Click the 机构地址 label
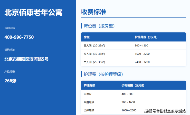This screenshot has width=190, height=115. 9,50
